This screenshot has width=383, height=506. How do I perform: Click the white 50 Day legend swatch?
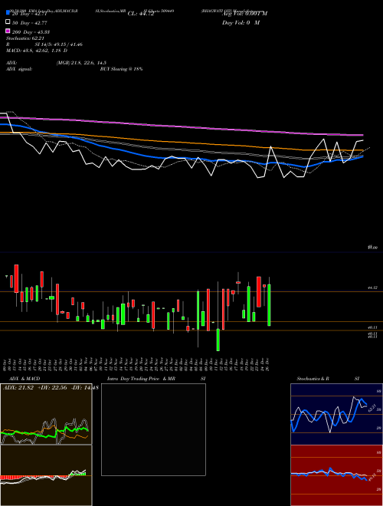[8, 22]
